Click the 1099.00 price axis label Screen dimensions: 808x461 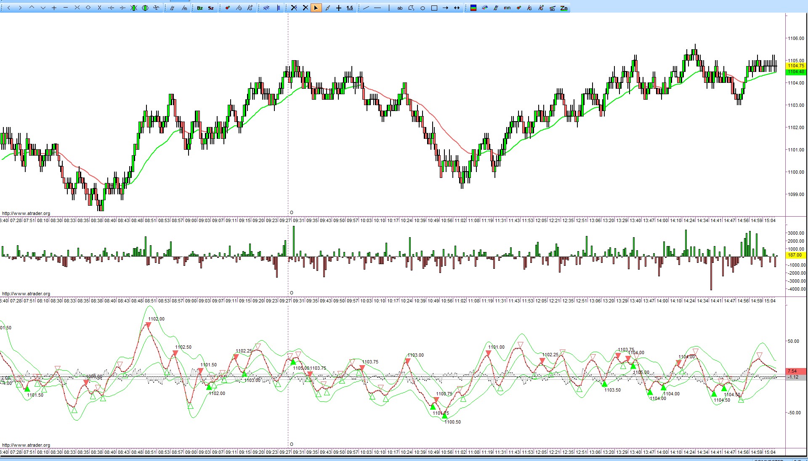tap(796, 194)
